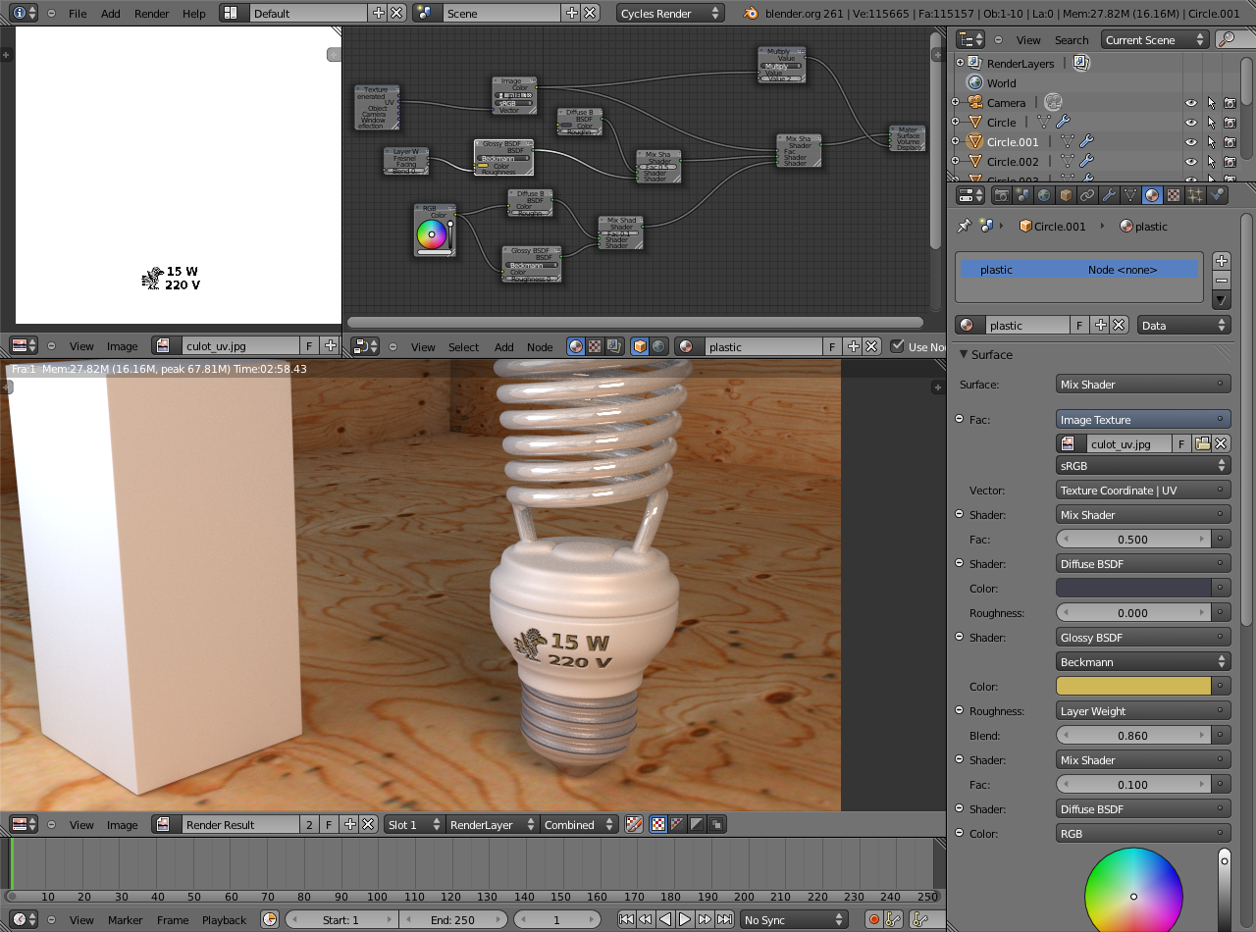The image size is (1256, 932).
Task: Click the Glossy BSDF shader button
Action: tap(1143, 638)
